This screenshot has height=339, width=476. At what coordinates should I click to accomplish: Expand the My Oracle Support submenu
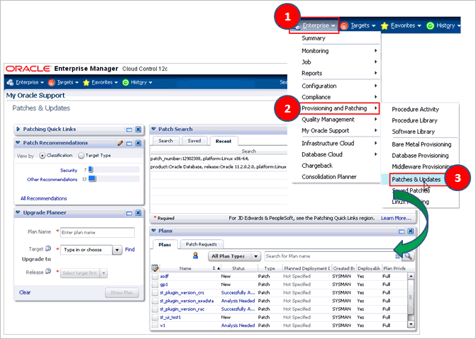(339, 131)
